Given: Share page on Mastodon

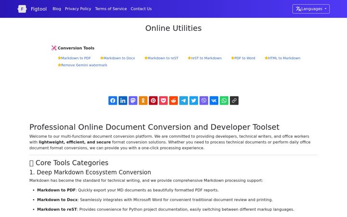Looking at the screenshot, I should (133, 100).
